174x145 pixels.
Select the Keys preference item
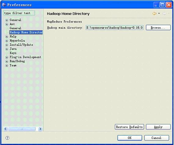(x=13, y=53)
